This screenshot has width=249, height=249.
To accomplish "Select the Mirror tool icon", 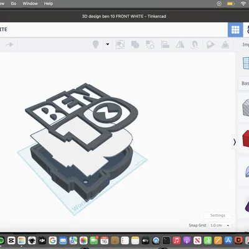I will [x=180, y=44].
